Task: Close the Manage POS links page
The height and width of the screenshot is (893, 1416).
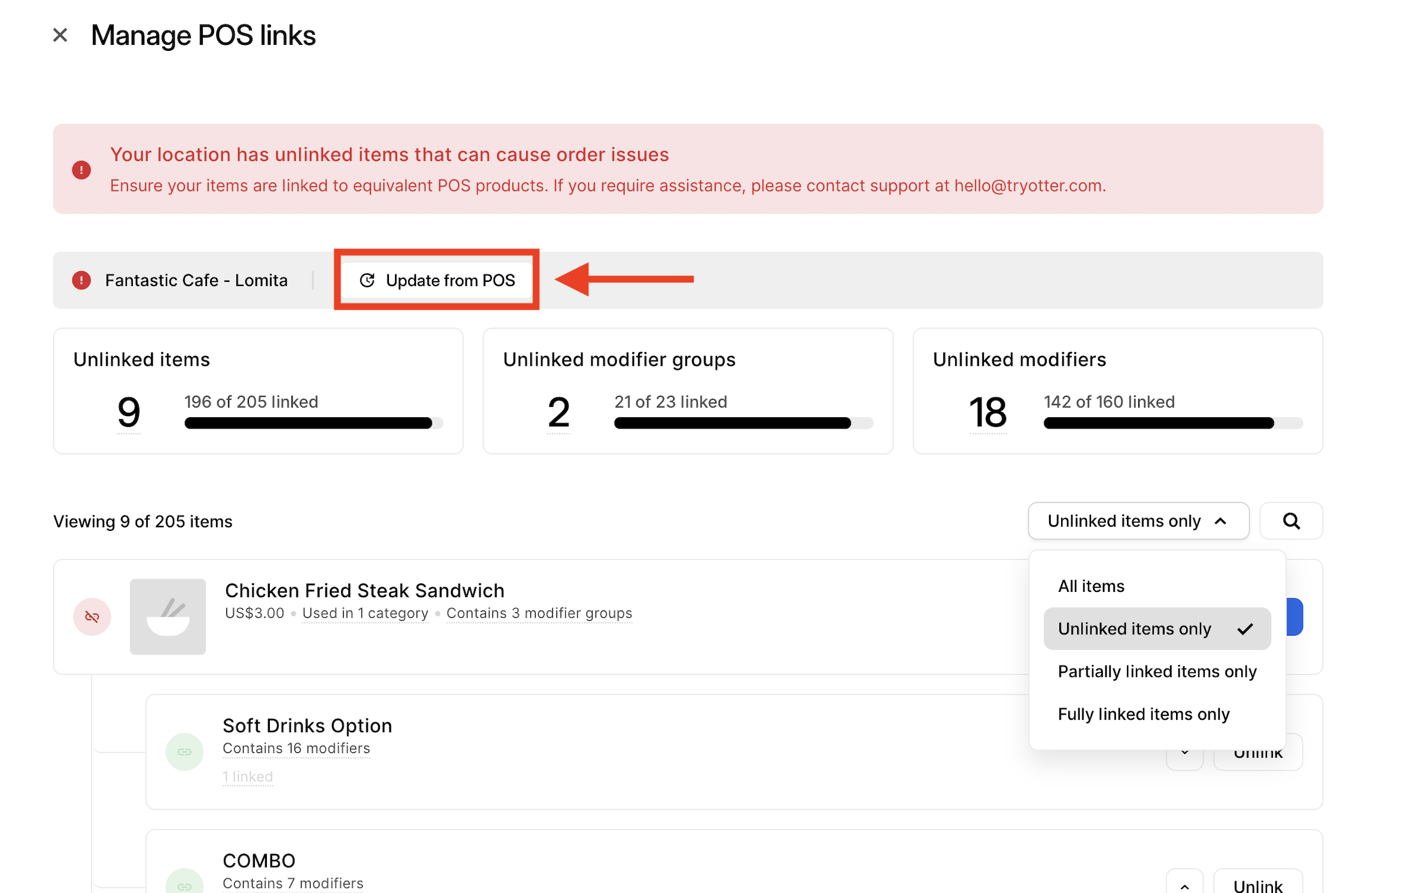Action: (60, 35)
